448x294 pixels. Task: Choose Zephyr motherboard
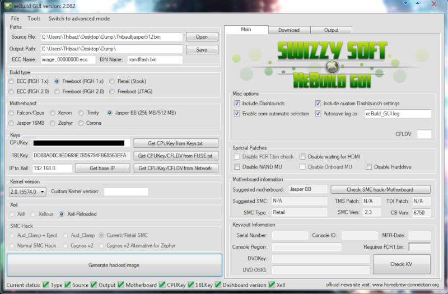(x=62, y=123)
